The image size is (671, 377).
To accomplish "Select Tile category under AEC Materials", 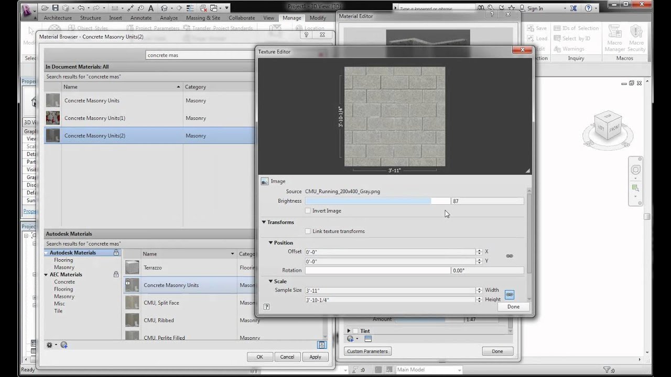I will tap(58, 311).
